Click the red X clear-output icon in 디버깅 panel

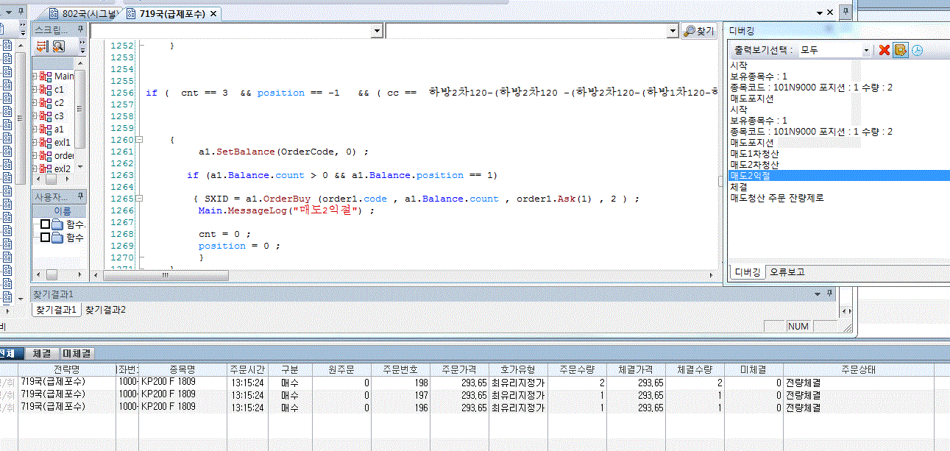point(885,50)
